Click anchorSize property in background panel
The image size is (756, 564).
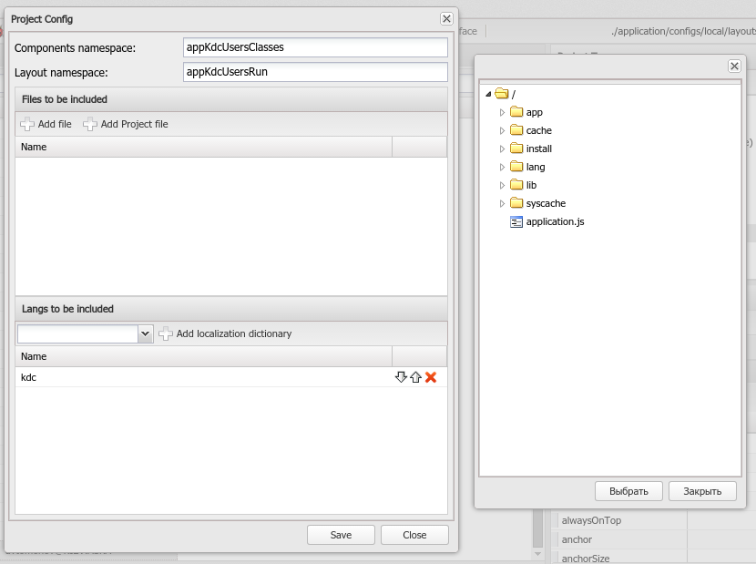(586, 559)
